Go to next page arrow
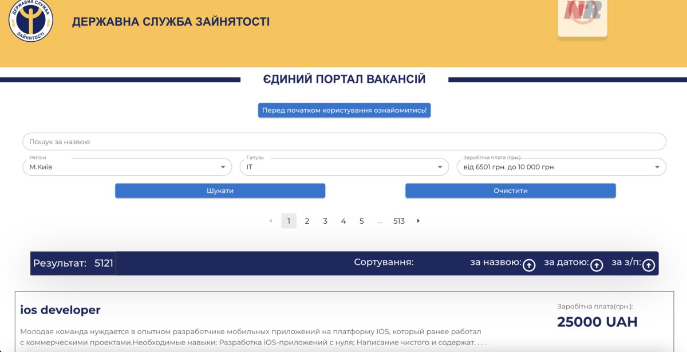This screenshot has height=352, width=687. pyautogui.click(x=418, y=221)
